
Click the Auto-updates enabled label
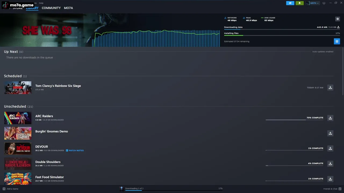(323, 51)
